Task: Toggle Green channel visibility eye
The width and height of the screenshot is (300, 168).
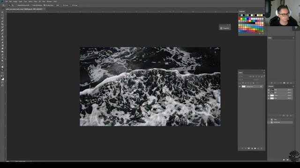Action: 269,95
